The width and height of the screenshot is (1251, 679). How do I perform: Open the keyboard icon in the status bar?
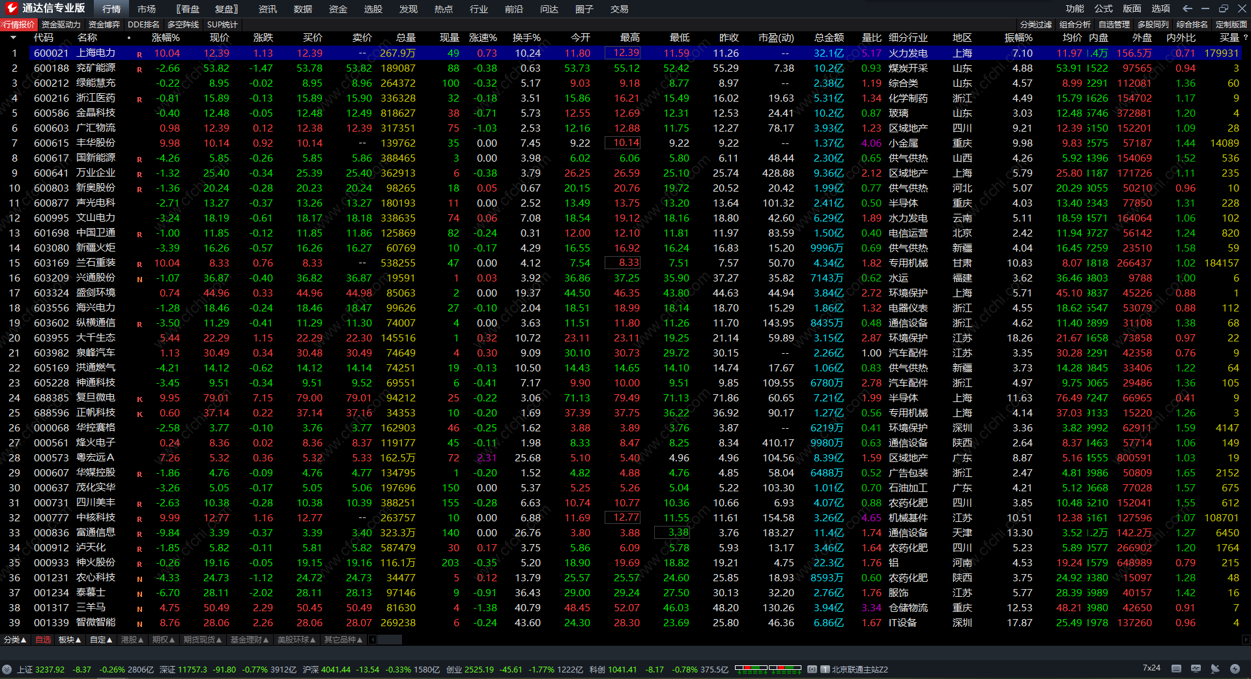tap(1176, 669)
